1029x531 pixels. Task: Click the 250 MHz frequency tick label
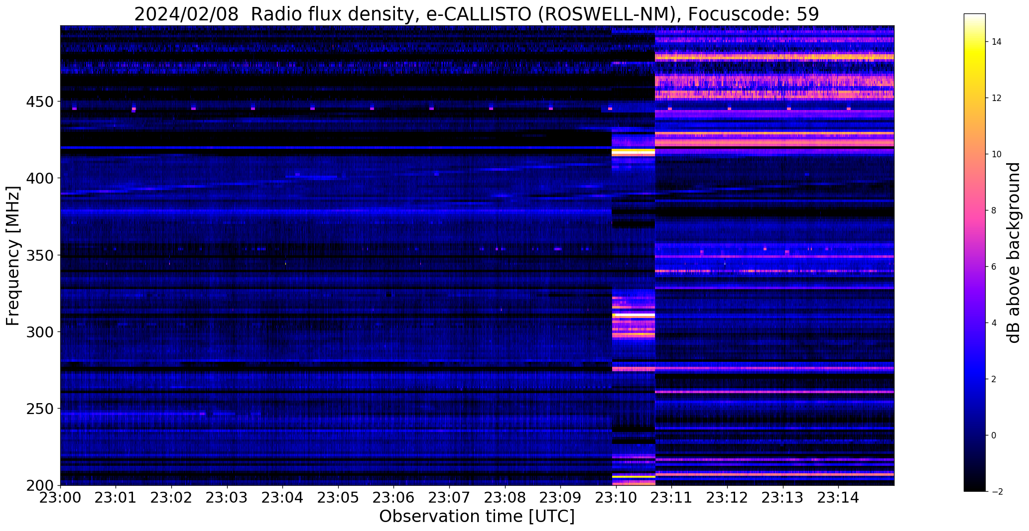[40, 409]
